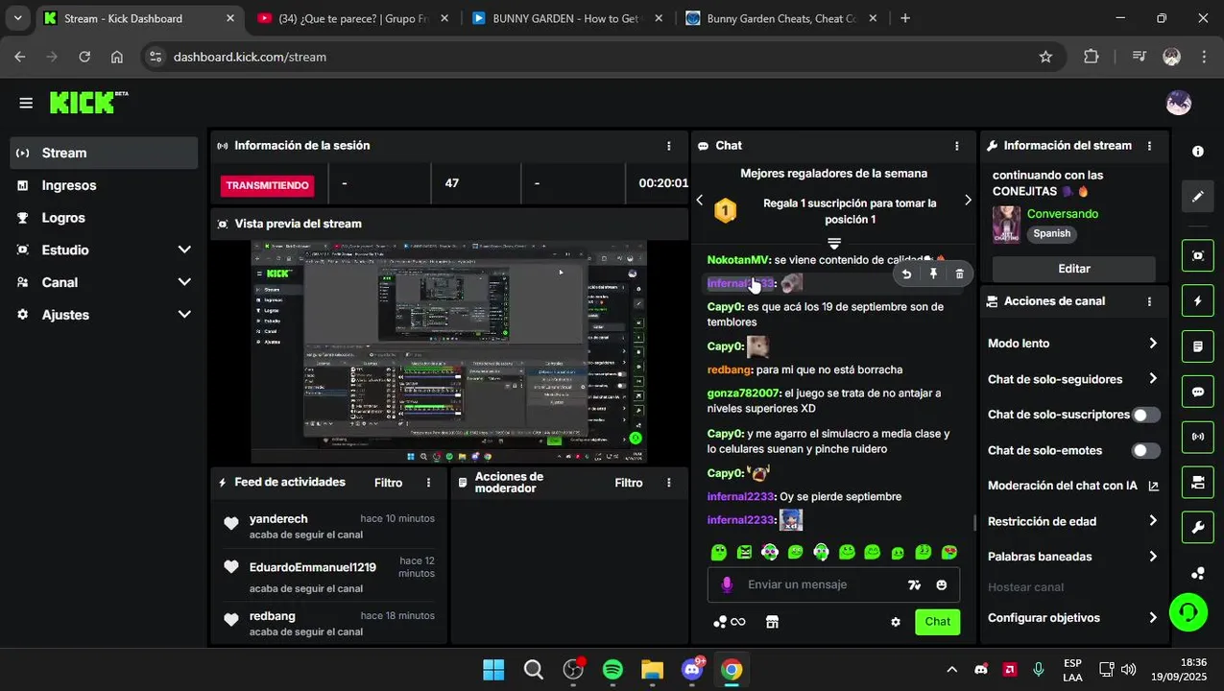This screenshot has width=1224, height=691.
Task: Expand the Ajustes sidebar section
Action: coord(184,315)
